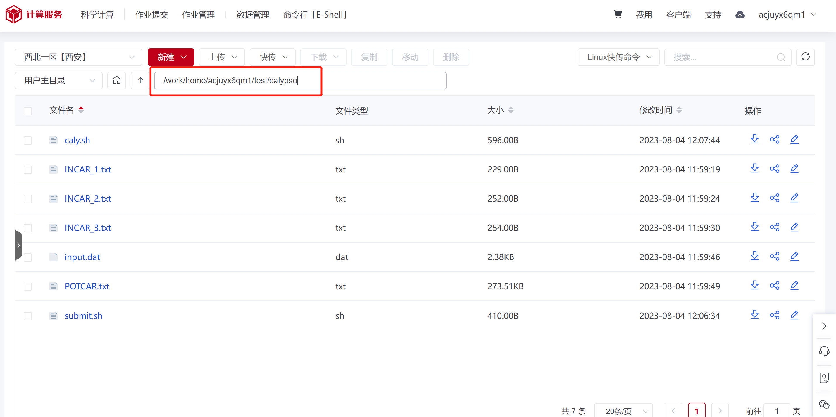Open 命令行「E-Shell」
Image resolution: width=836 pixels, height=417 pixels.
(x=315, y=14)
